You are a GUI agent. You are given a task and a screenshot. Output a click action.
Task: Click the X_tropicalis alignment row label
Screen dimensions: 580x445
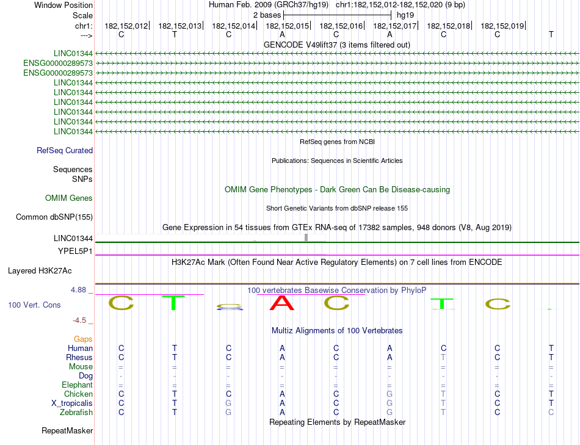coord(72,403)
